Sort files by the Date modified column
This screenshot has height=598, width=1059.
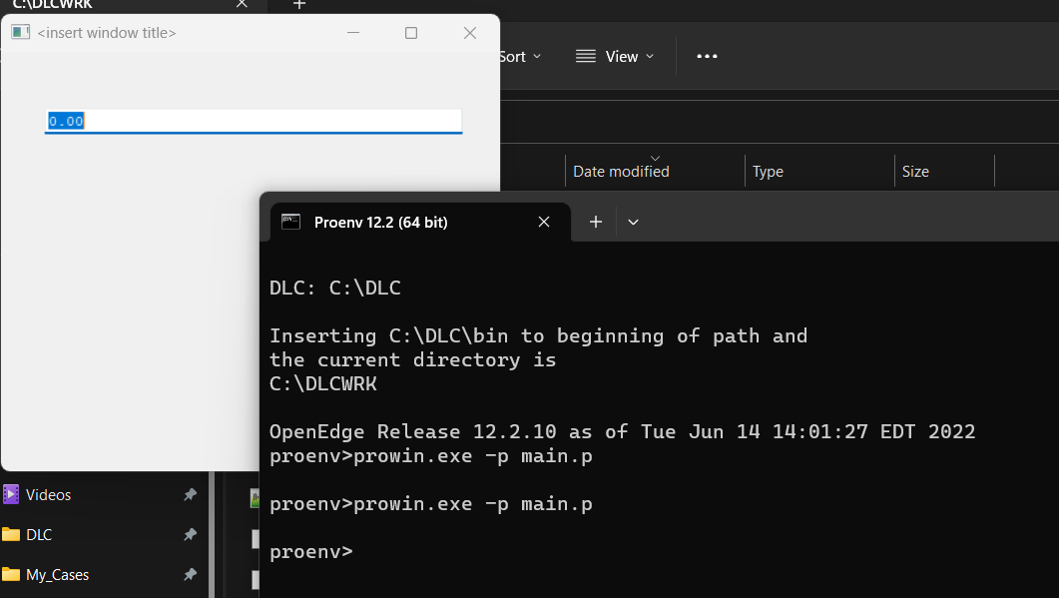620,171
